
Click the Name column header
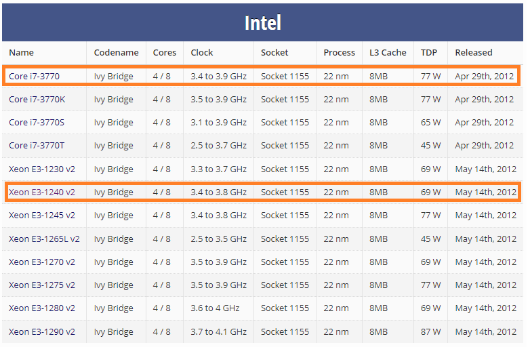point(21,53)
